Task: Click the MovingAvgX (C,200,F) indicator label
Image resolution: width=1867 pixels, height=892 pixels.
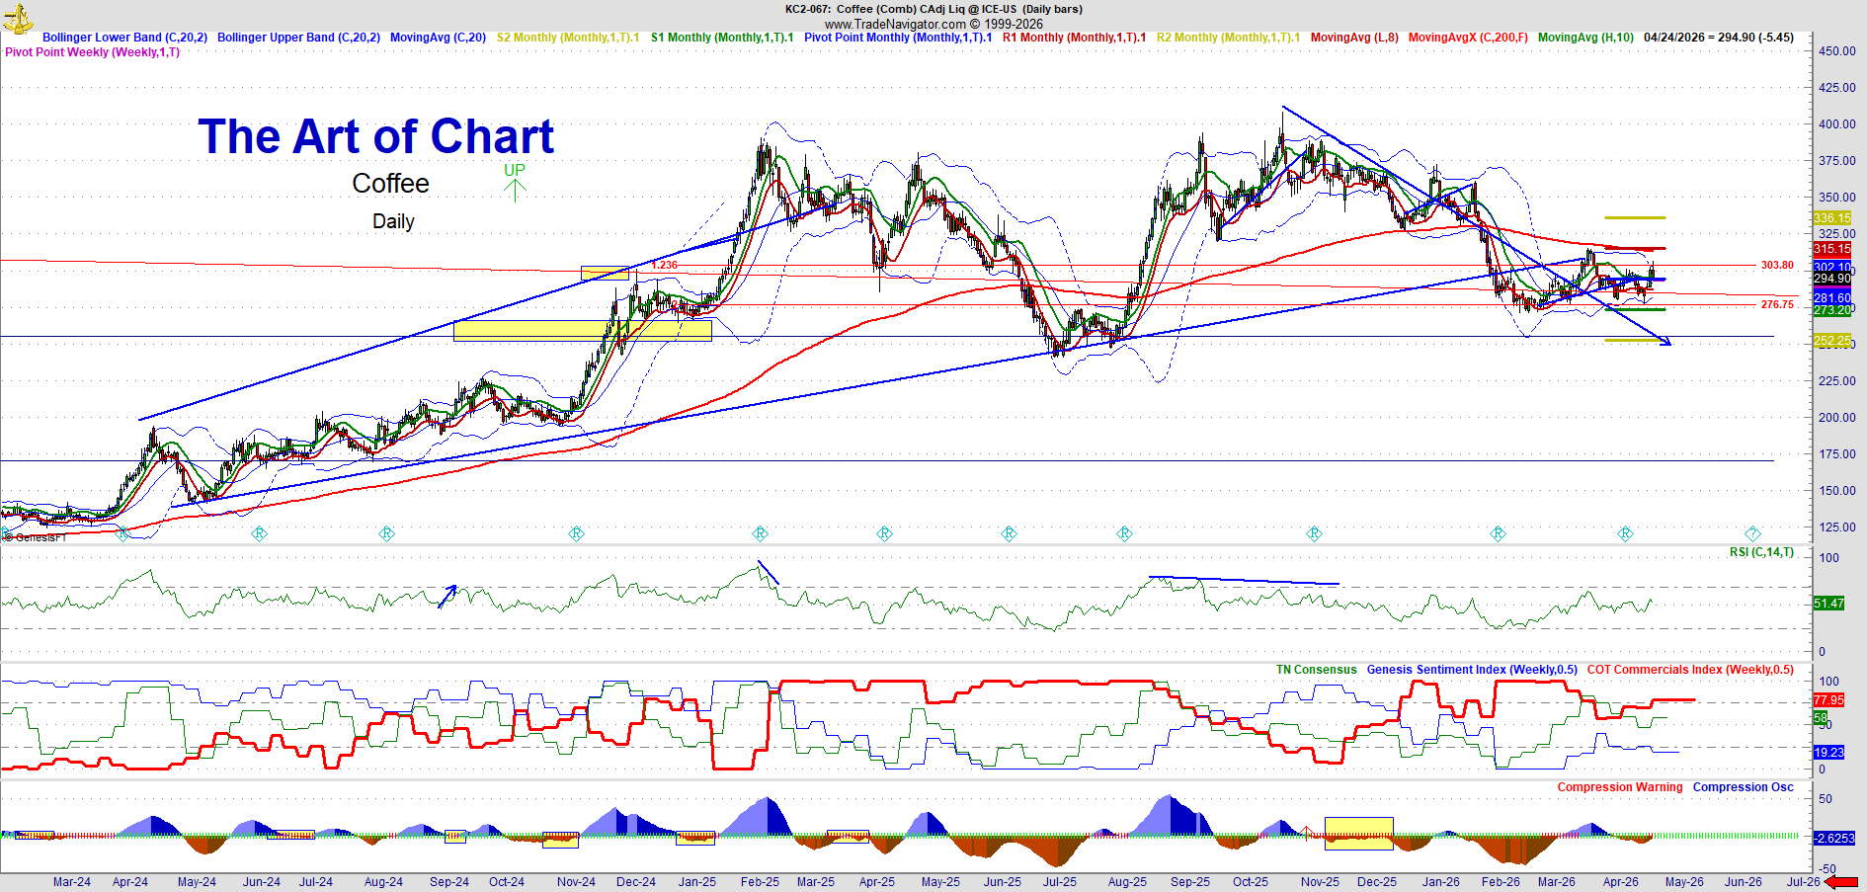Action: [x=1467, y=38]
